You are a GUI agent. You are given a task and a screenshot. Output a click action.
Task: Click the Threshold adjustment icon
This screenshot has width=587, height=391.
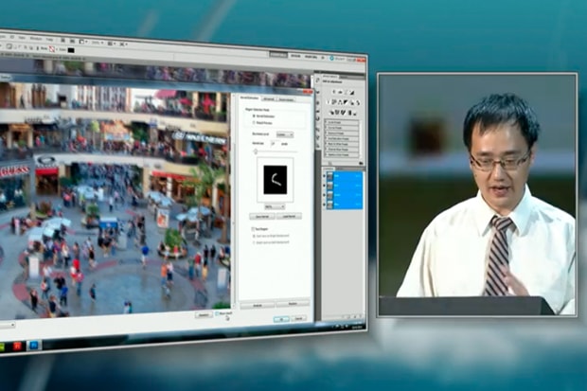343,113
